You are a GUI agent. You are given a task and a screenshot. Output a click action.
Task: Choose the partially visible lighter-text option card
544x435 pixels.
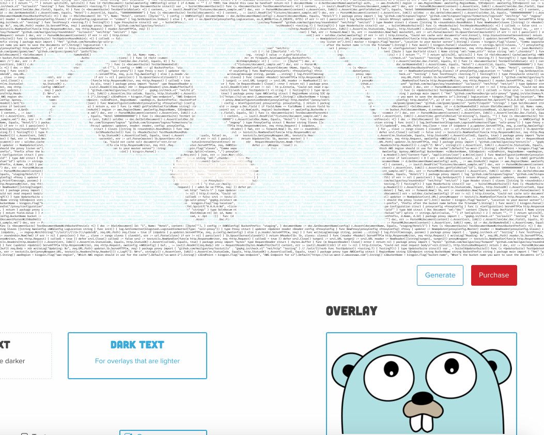point(26,355)
